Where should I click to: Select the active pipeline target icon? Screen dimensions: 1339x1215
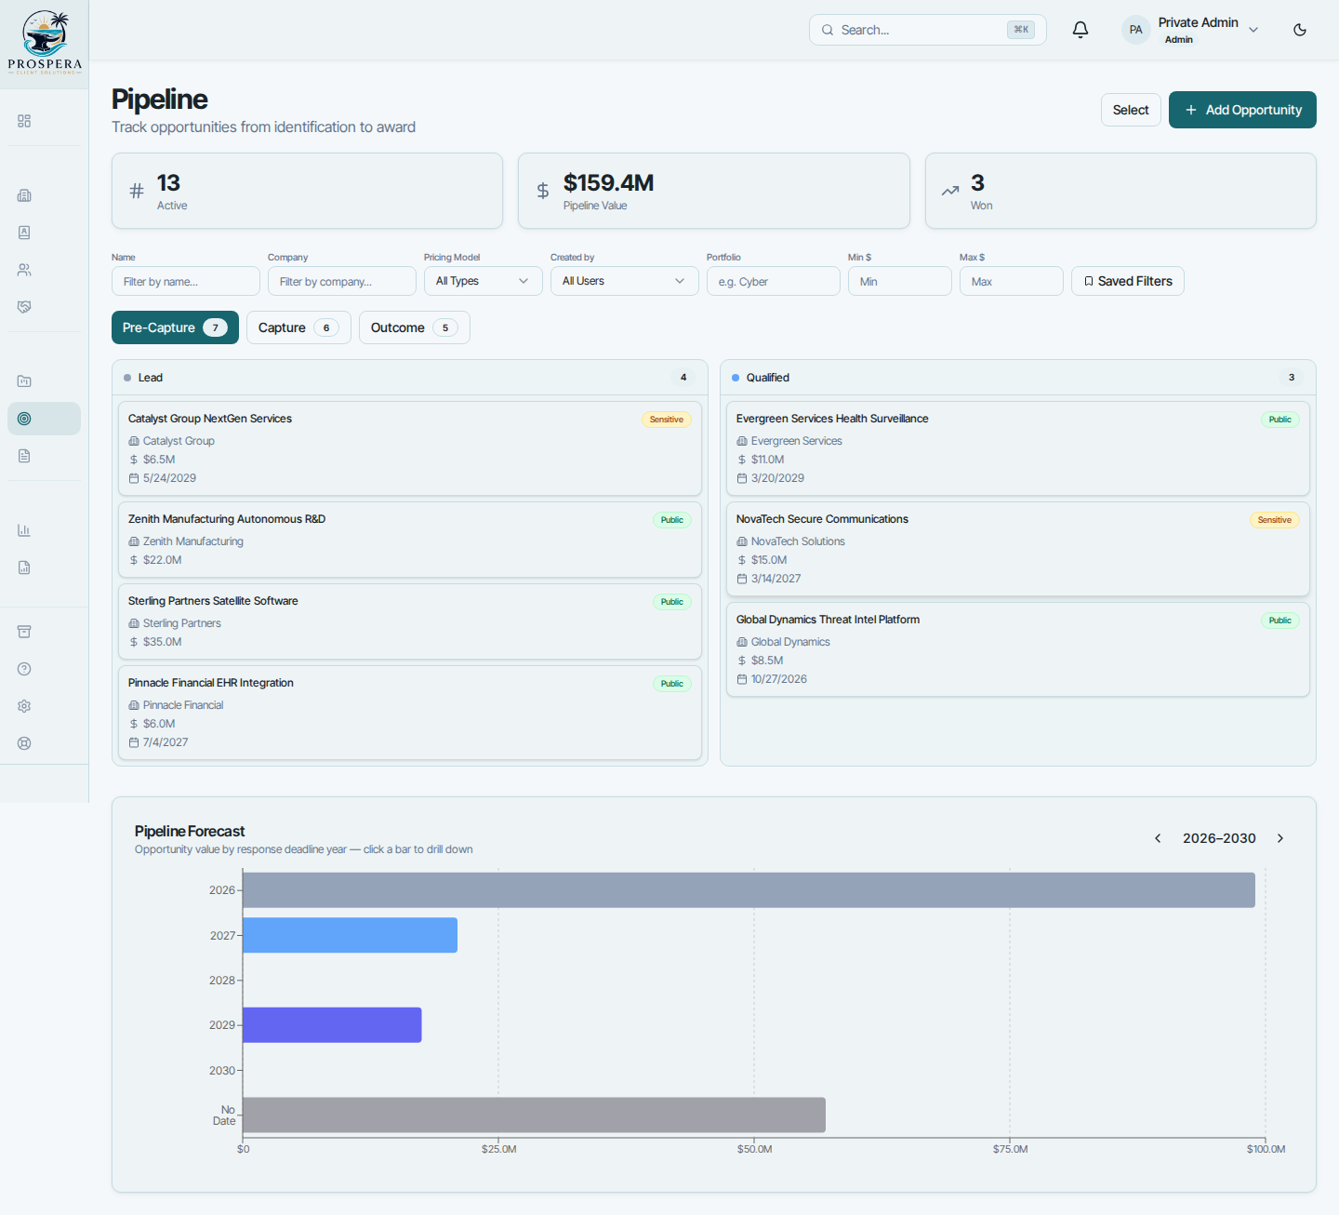tap(24, 419)
